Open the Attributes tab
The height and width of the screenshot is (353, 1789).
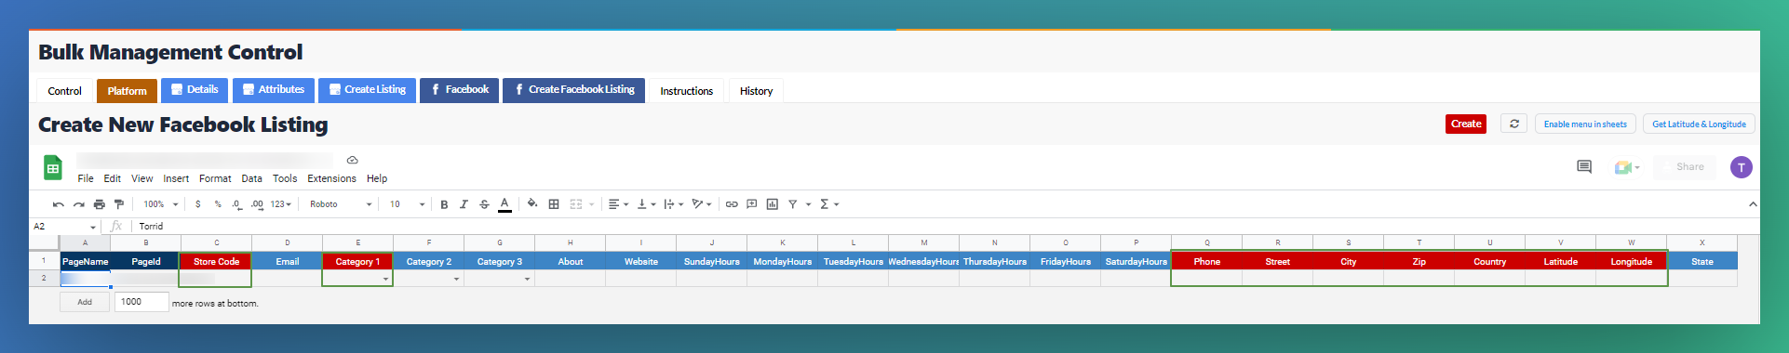coord(274,90)
